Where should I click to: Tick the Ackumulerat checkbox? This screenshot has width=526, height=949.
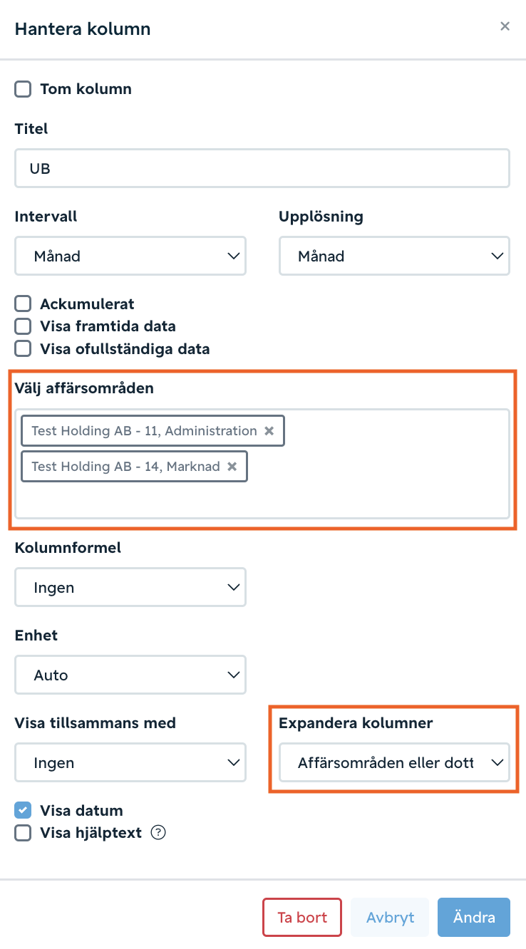(24, 304)
